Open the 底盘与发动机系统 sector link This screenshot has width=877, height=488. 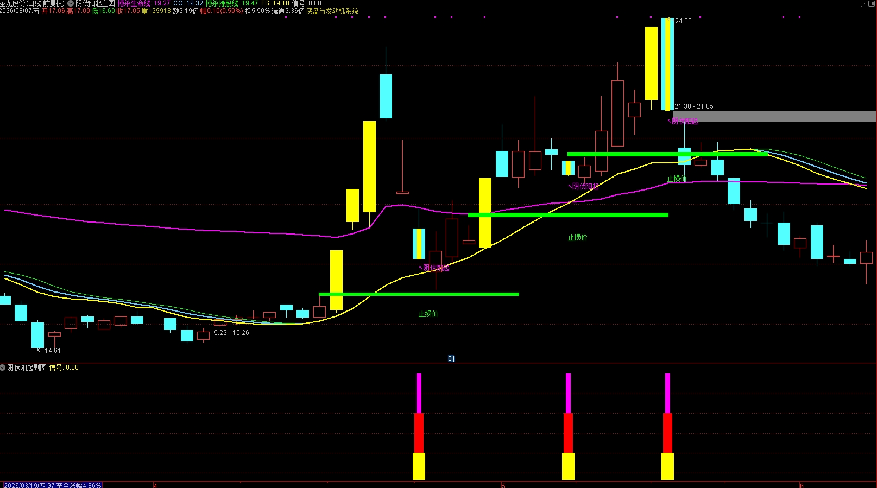point(332,11)
